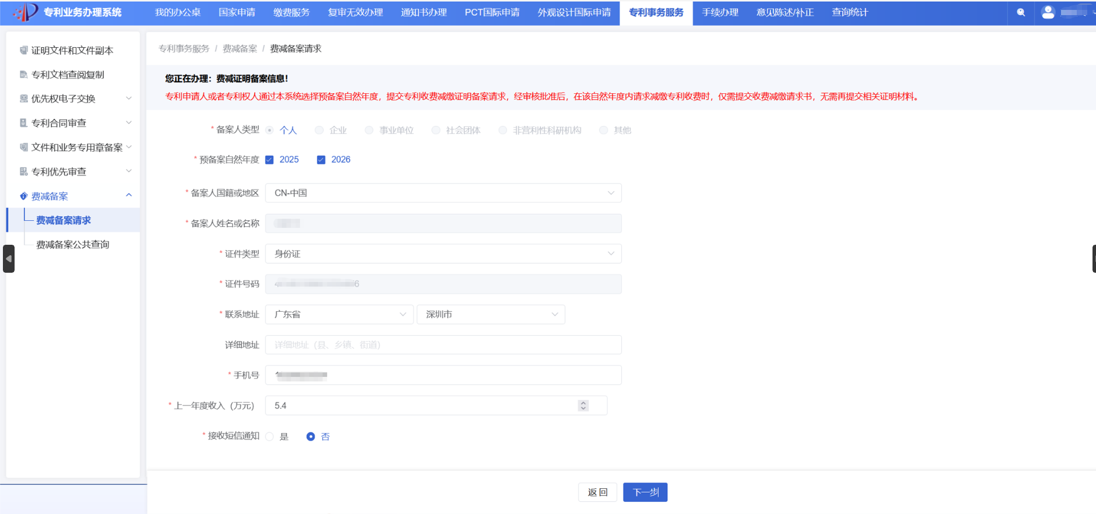Click the 下一步 button

(x=645, y=492)
